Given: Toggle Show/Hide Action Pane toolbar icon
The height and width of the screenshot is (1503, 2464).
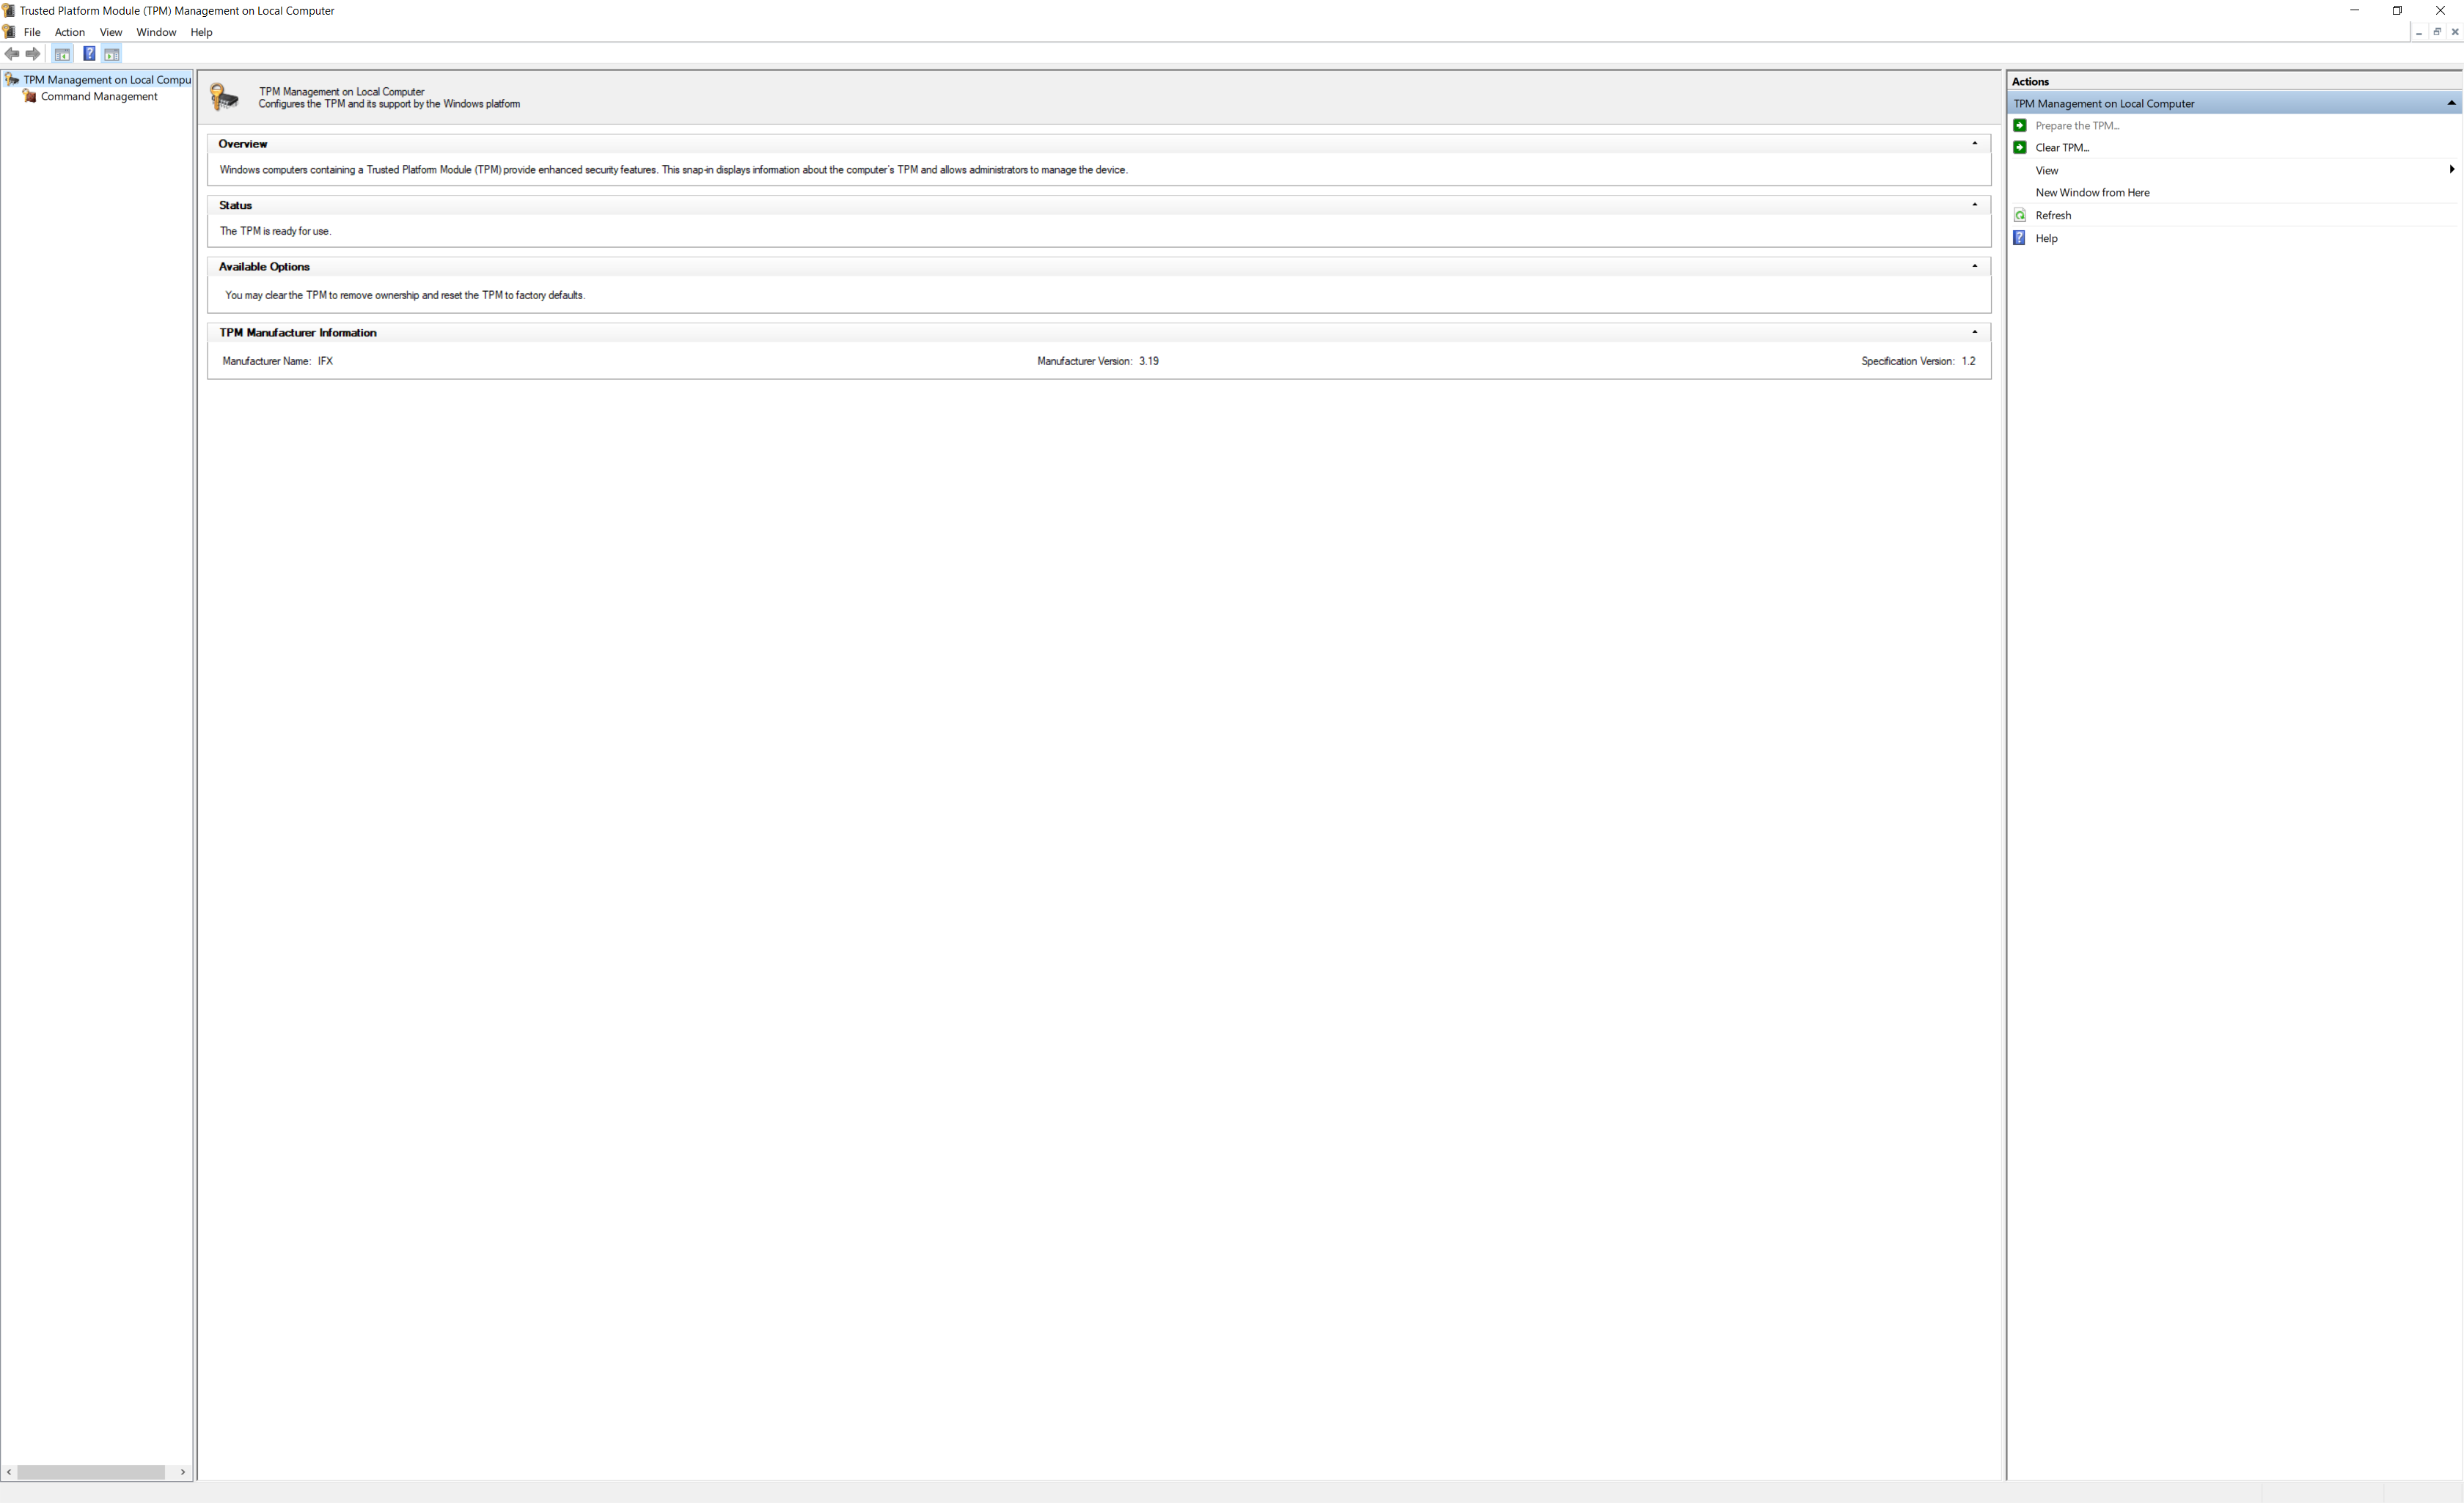Looking at the screenshot, I should click(x=112, y=54).
